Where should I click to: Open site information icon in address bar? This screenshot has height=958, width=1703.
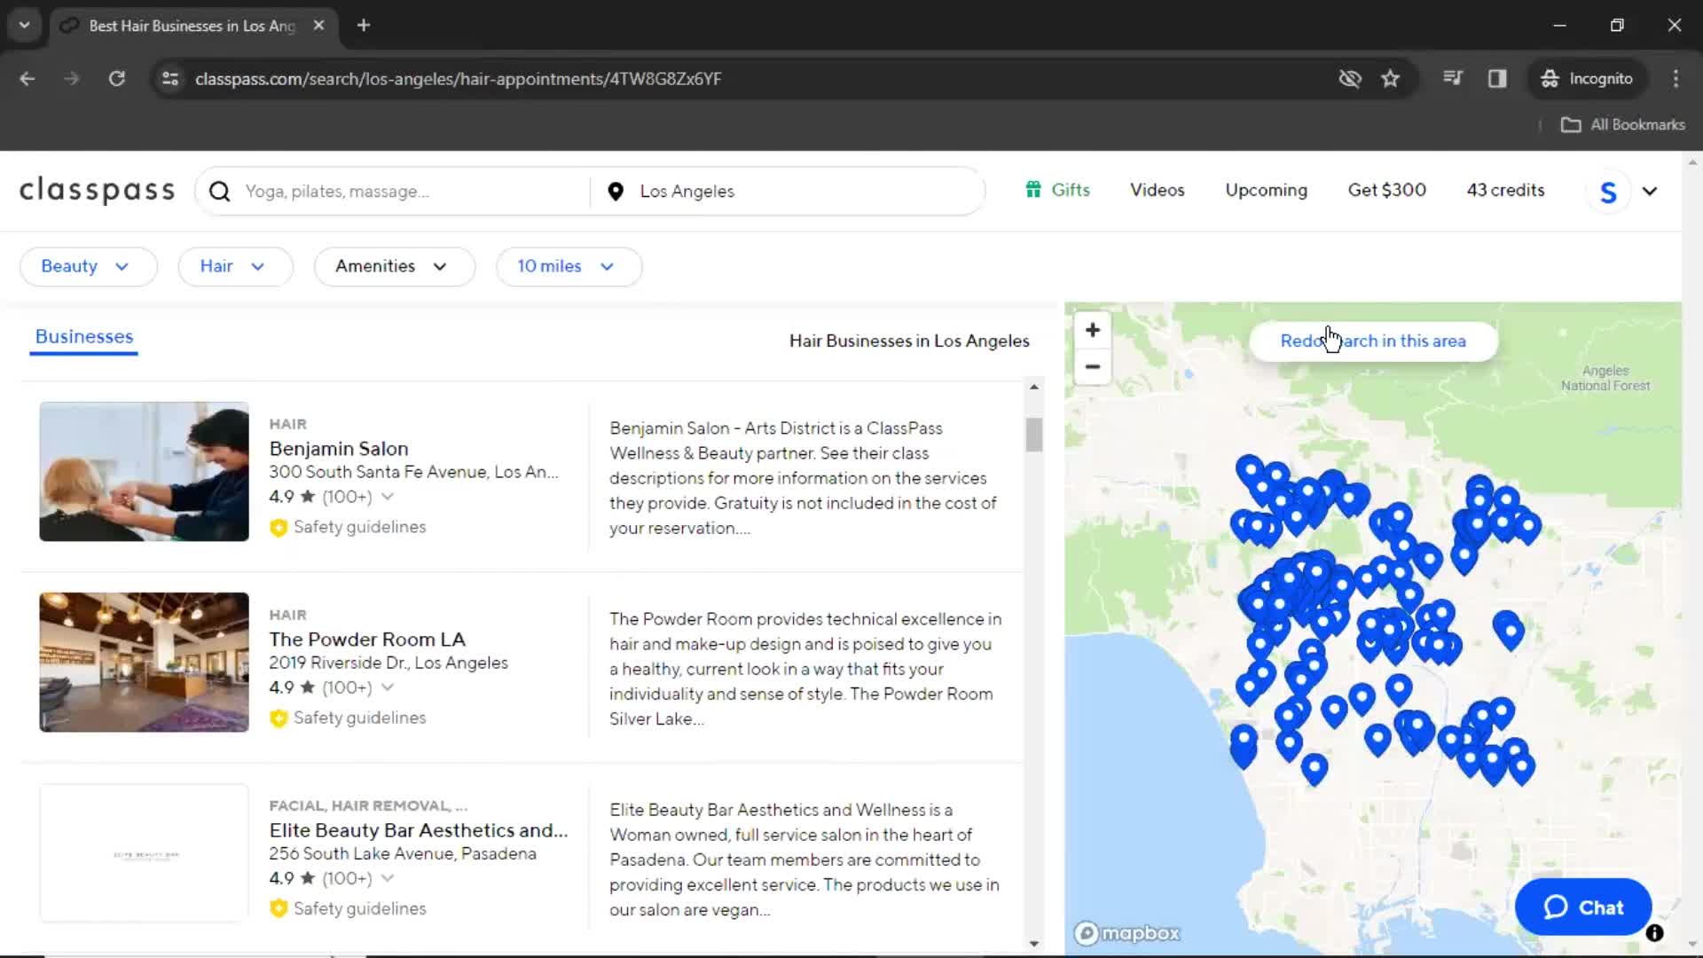170,79
